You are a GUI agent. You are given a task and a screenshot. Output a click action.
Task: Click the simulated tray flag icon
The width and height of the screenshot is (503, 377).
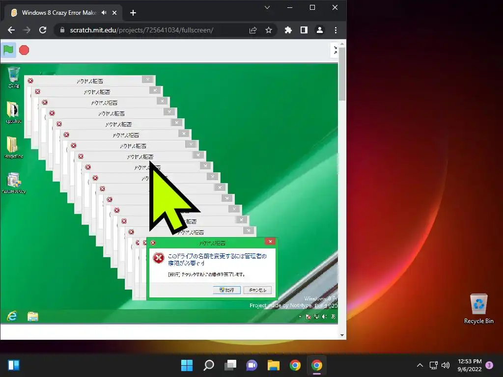point(308,317)
